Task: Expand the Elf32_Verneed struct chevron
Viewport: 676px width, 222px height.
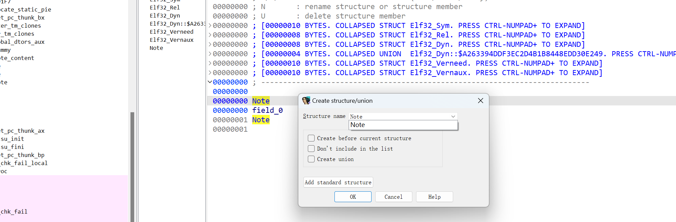Action: tap(210, 63)
